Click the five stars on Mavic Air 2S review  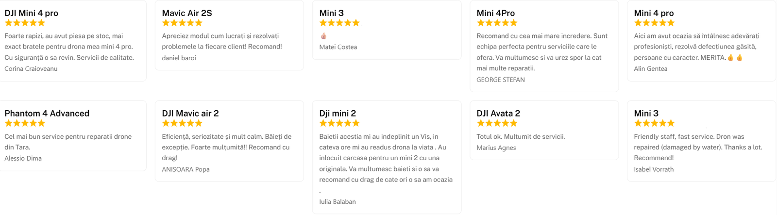click(182, 23)
